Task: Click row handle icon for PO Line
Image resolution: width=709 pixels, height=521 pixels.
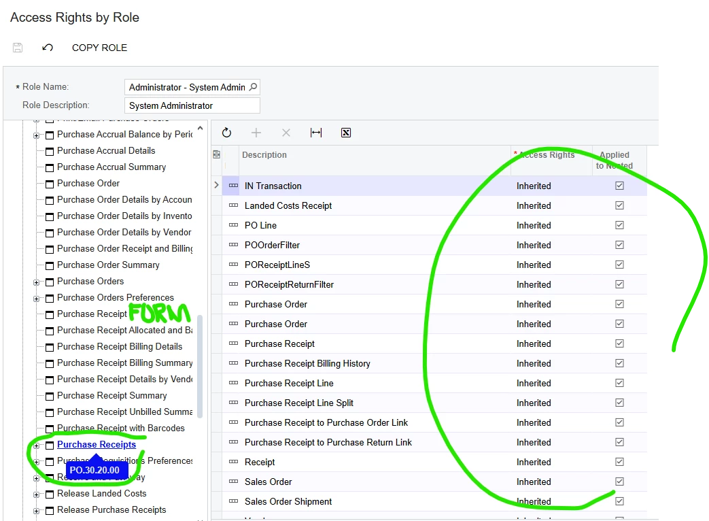Action: (x=233, y=224)
